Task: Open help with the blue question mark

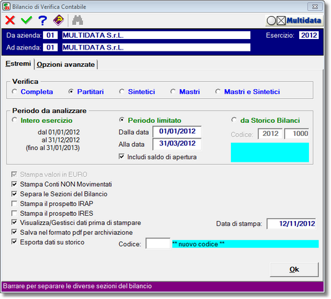Action: pos(42,21)
